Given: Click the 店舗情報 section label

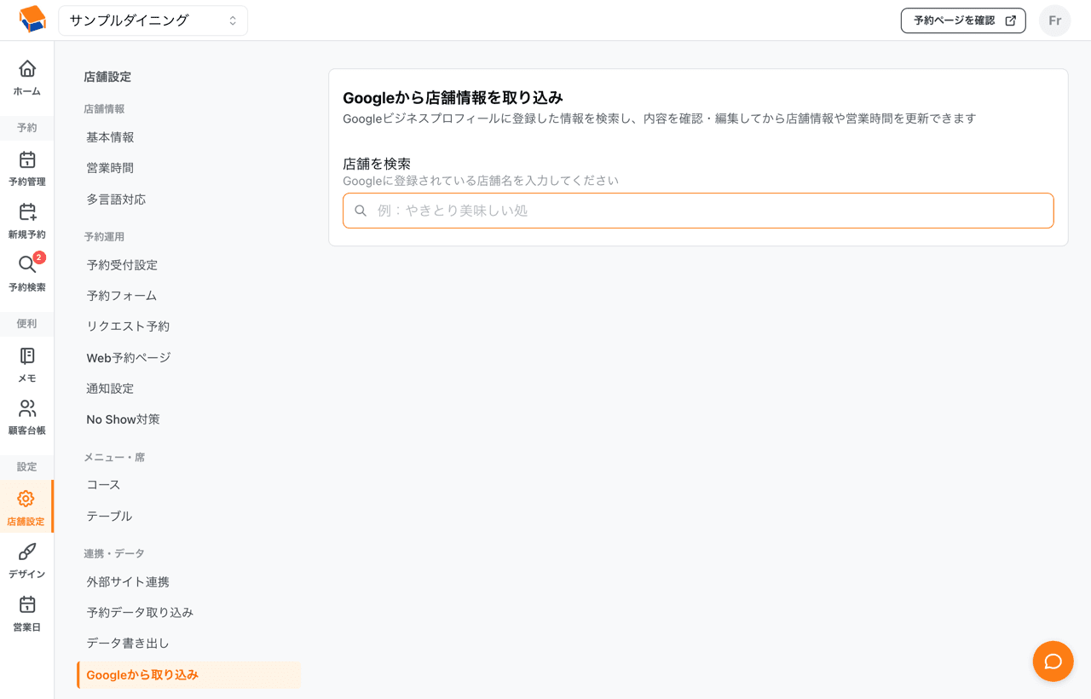Looking at the screenshot, I should (x=104, y=109).
